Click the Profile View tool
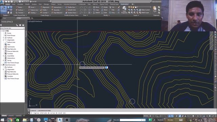The width and height of the screenshot is (217, 122). click(71, 7)
